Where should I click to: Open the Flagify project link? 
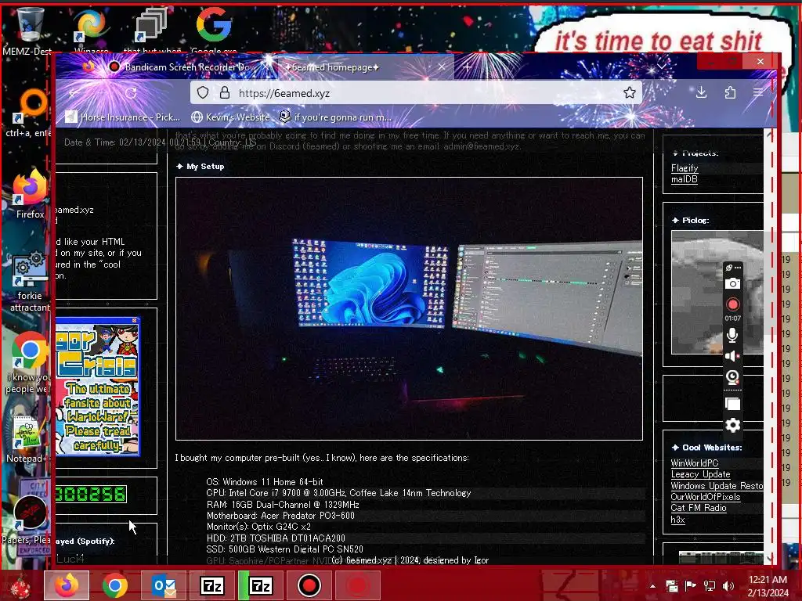(x=685, y=168)
